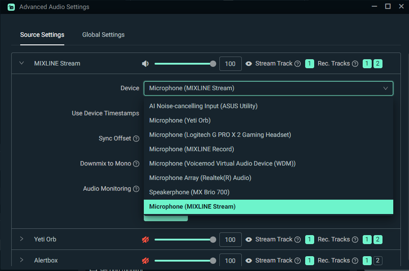Toggle recording track 1 for Alertbox
This screenshot has height=271, width=409.
(367, 261)
